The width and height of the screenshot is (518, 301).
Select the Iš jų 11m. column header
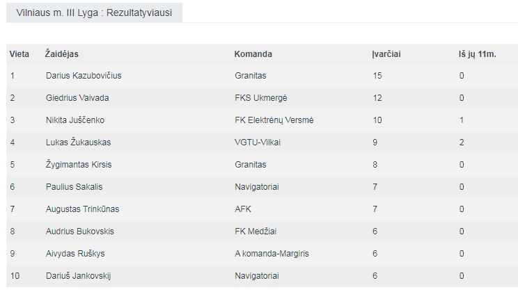click(x=478, y=54)
